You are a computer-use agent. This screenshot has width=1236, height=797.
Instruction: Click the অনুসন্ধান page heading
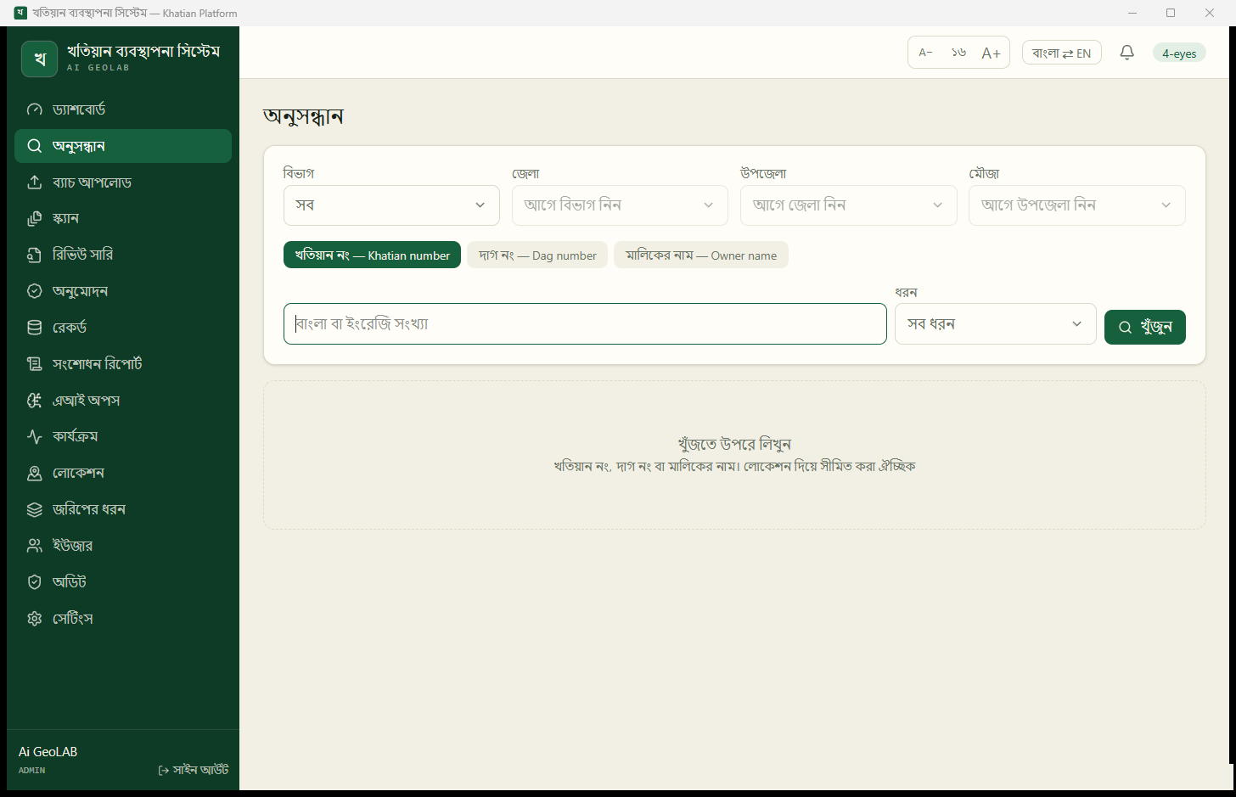tap(303, 116)
